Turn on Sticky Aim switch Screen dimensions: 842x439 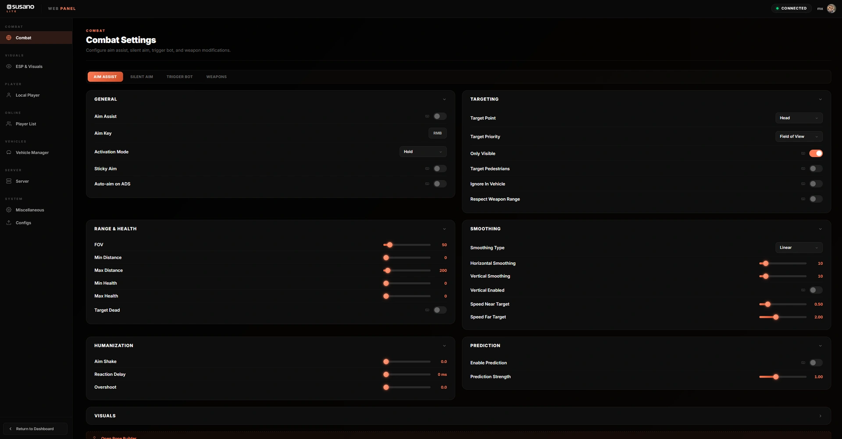(440, 169)
